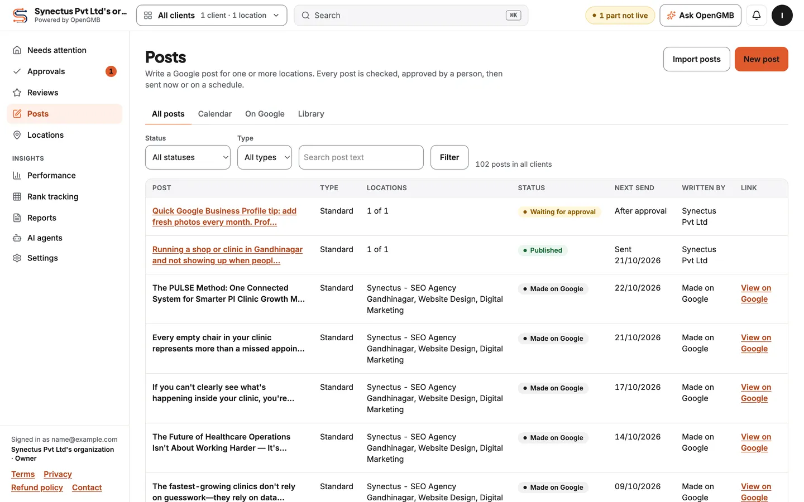804x502 pixels.
Task: Click the Reviews star icon
Action: (x=17, y=93)
